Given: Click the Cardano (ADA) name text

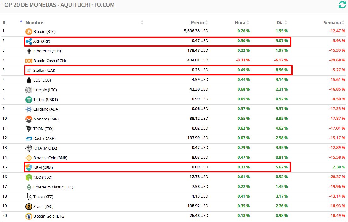Looking at the screenshot, I should tap(46, 109).
